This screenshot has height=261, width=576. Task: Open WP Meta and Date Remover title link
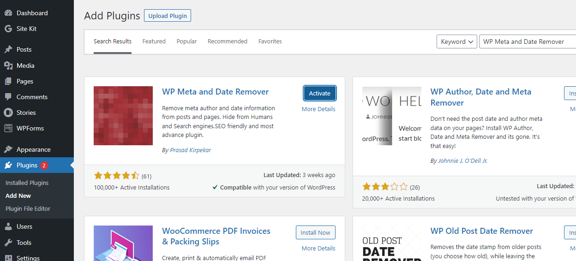pos(216,92)
